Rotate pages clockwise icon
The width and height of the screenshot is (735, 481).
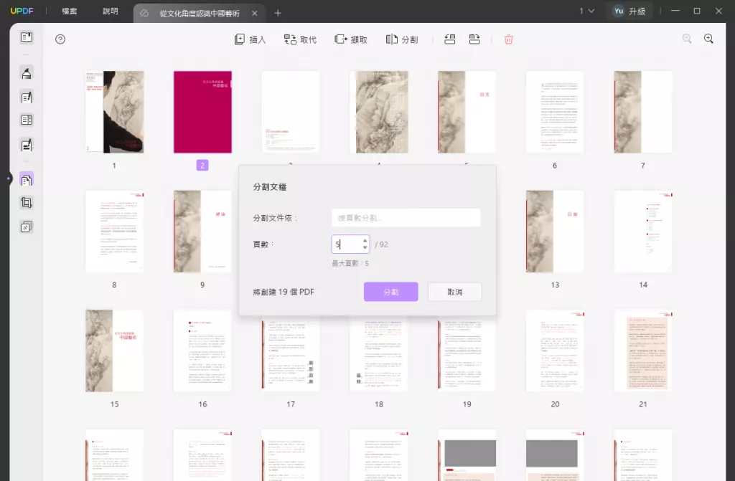coord(474,39)
